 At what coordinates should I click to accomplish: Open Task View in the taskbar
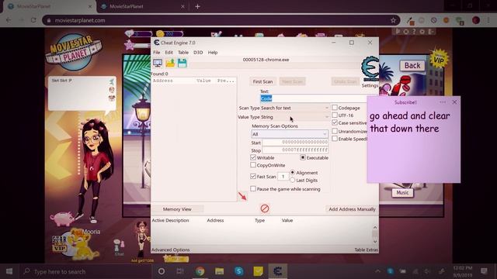coord(180,271)
